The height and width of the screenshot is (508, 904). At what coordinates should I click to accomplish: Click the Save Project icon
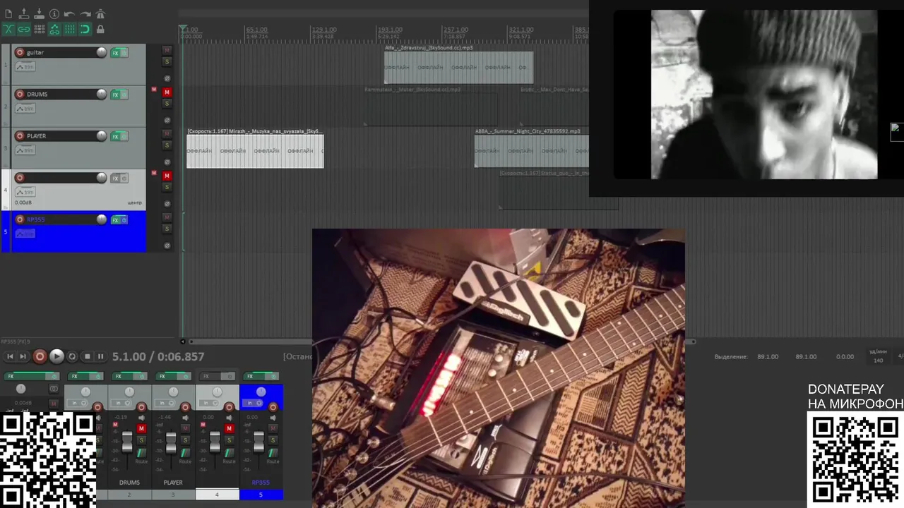coord(39,14)
